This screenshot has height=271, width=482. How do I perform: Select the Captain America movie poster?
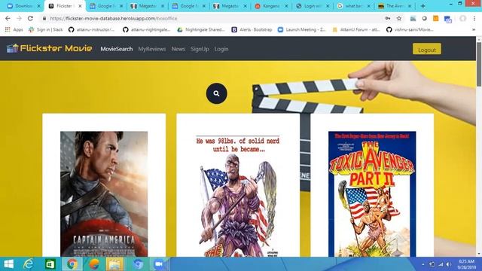pyautogui.click(x=104, y=194)
